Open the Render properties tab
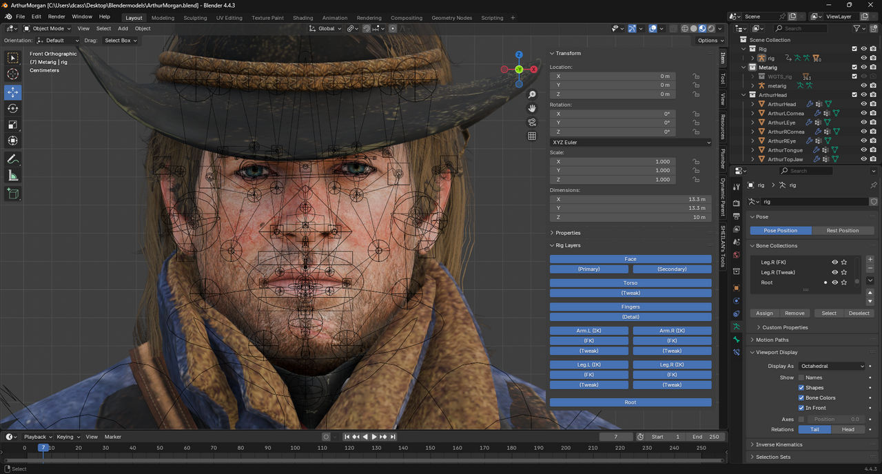The image size is (882, 474). 737,203
